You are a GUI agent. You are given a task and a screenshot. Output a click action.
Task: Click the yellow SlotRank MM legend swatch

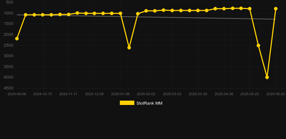(127, 103)
